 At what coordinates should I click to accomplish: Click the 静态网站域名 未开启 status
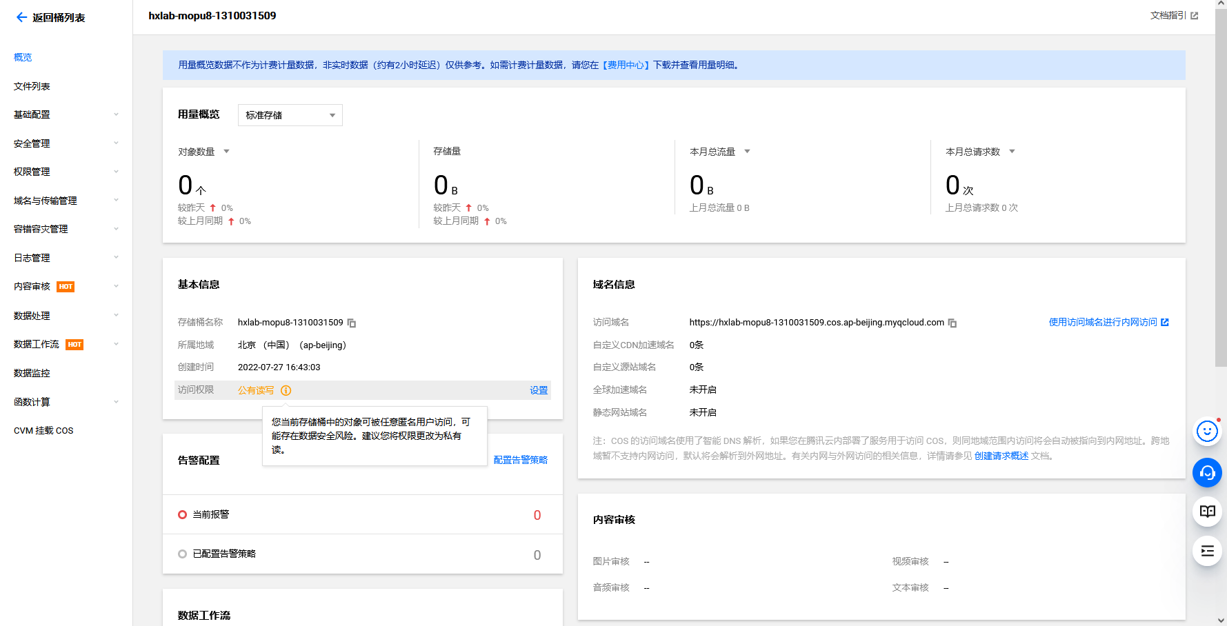click(703, 412)
